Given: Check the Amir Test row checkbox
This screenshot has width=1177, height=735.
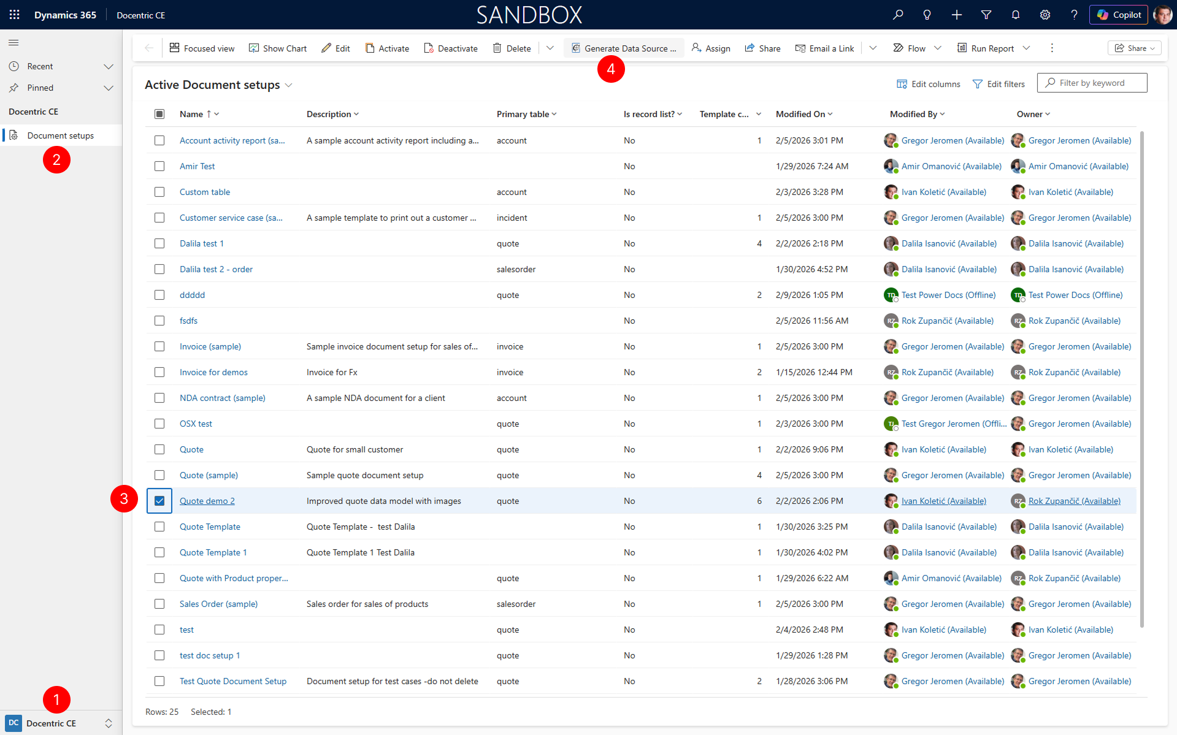Looking at the screenshot, I should (159, 166).
